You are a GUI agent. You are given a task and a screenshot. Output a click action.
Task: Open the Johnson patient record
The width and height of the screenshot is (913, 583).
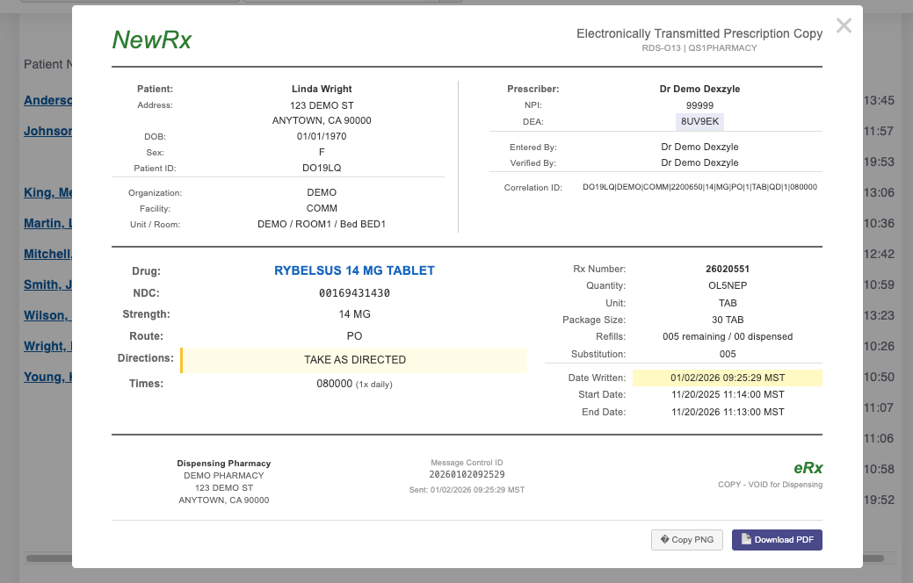[46, 131]
